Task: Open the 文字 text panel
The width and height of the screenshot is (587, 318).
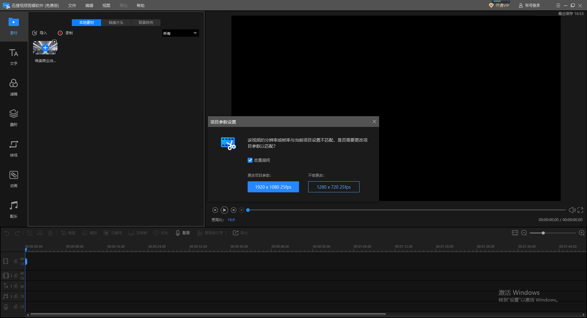Action: coord(14,57)
